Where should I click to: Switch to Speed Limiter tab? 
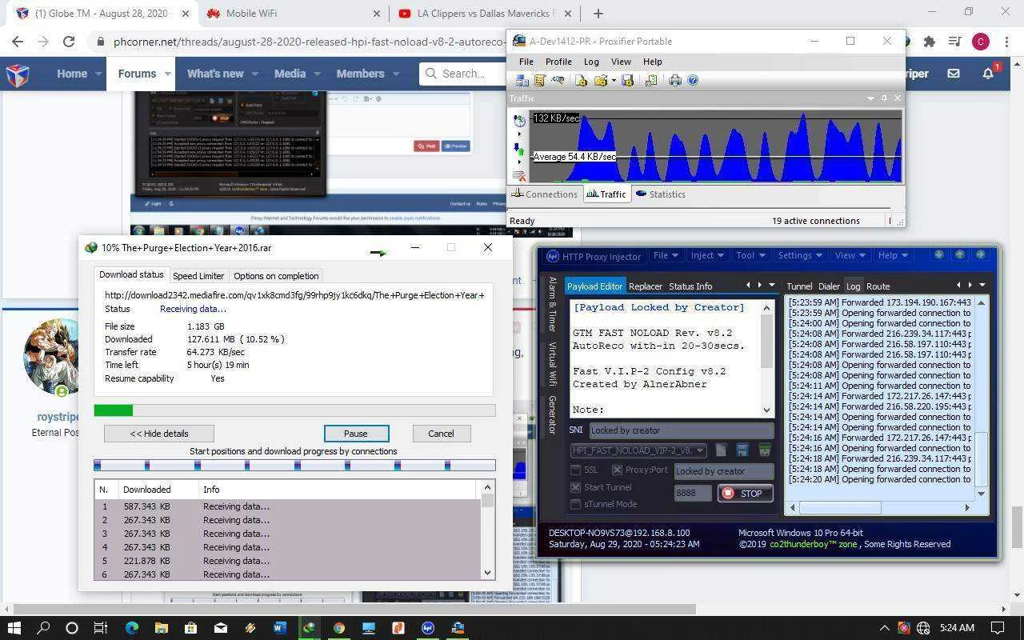198,276
